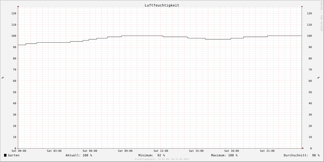
Task: Select the % unit label beside the right axis
Action: point(318,78)
